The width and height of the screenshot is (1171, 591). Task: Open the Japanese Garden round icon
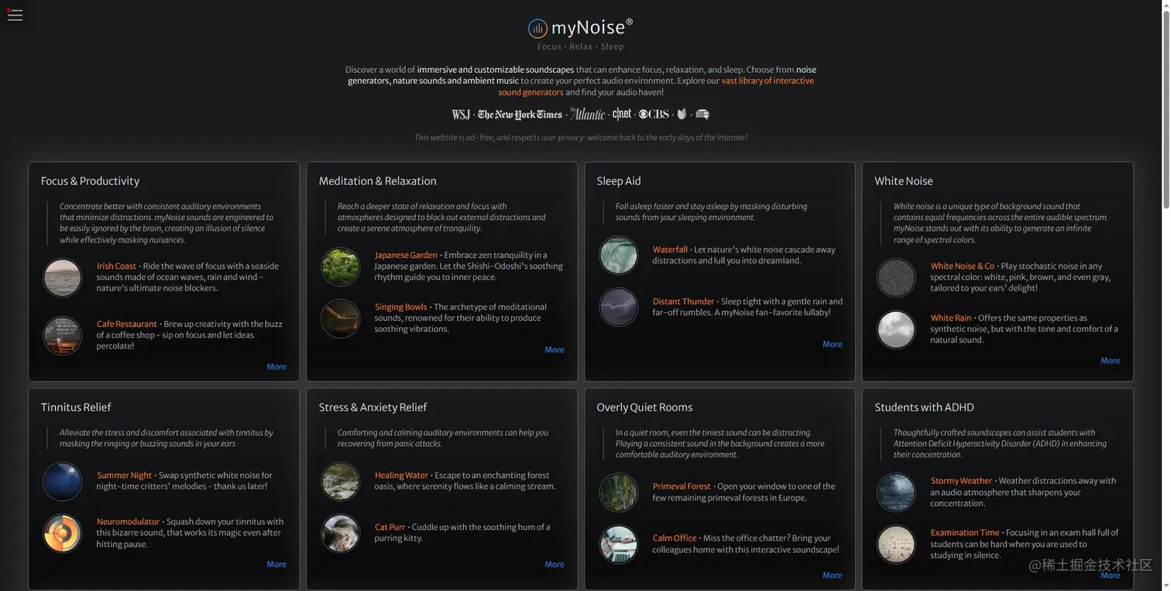click(x=341, y=266)
